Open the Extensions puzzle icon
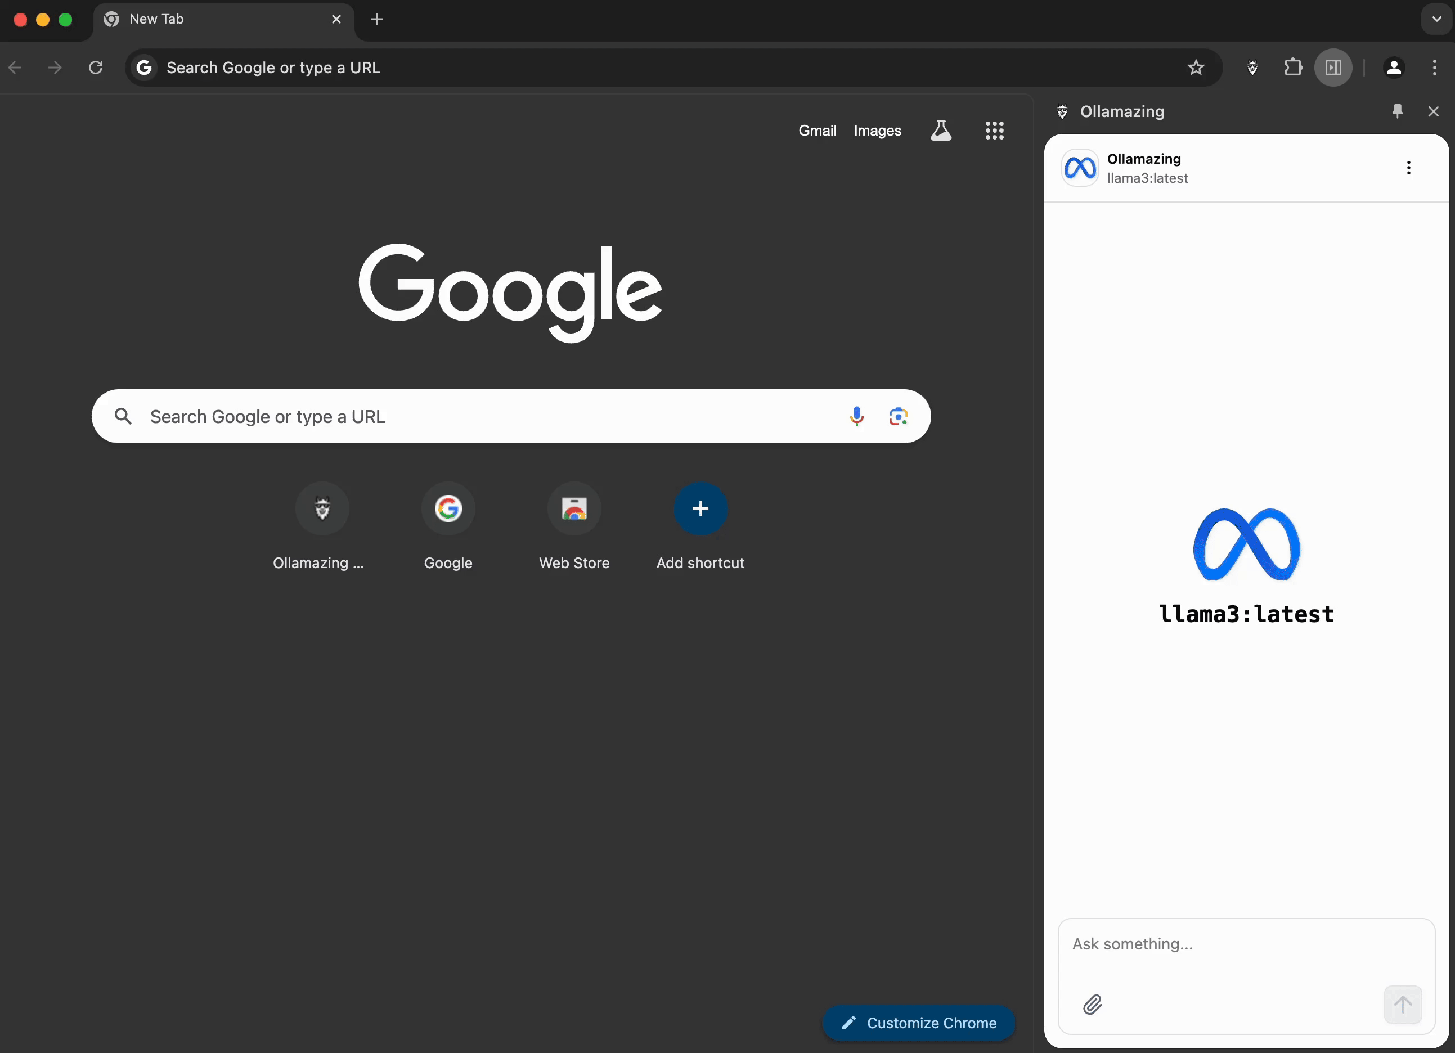This screenshot has width=1455, height=1053. point(1294,67)
